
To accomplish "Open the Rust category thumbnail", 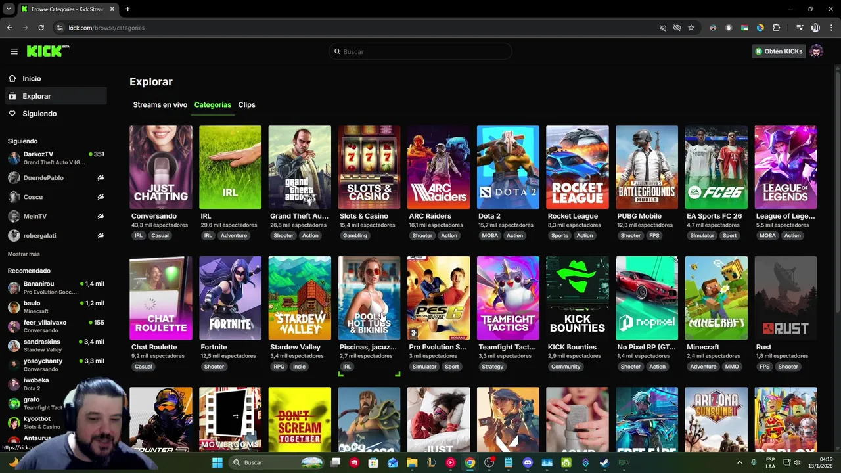I will pos(786,298).
